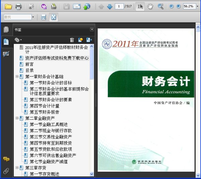Open the 目录 bookmark
Image resolution: width=201 pixels, height=179 pixels.
[29, 70]
